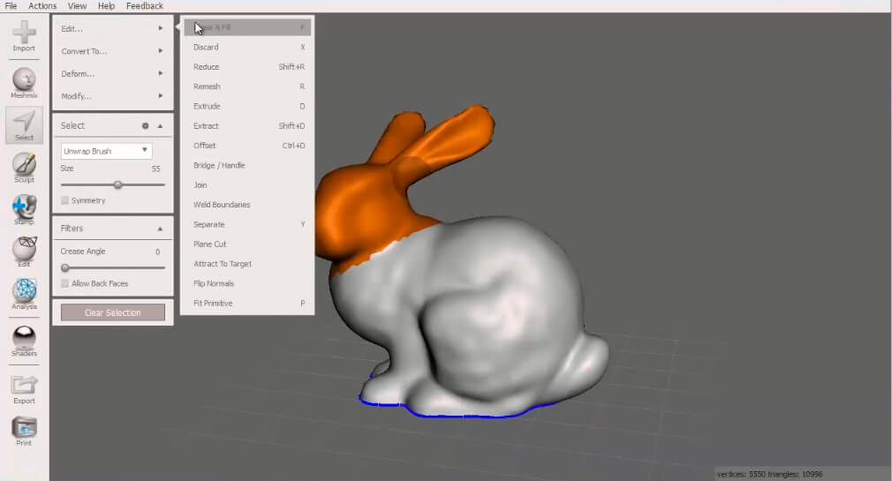Open the Stamp tool
The width and height of the screenshot is (892, 481).
pyautogui.click(x=24, y=210)
